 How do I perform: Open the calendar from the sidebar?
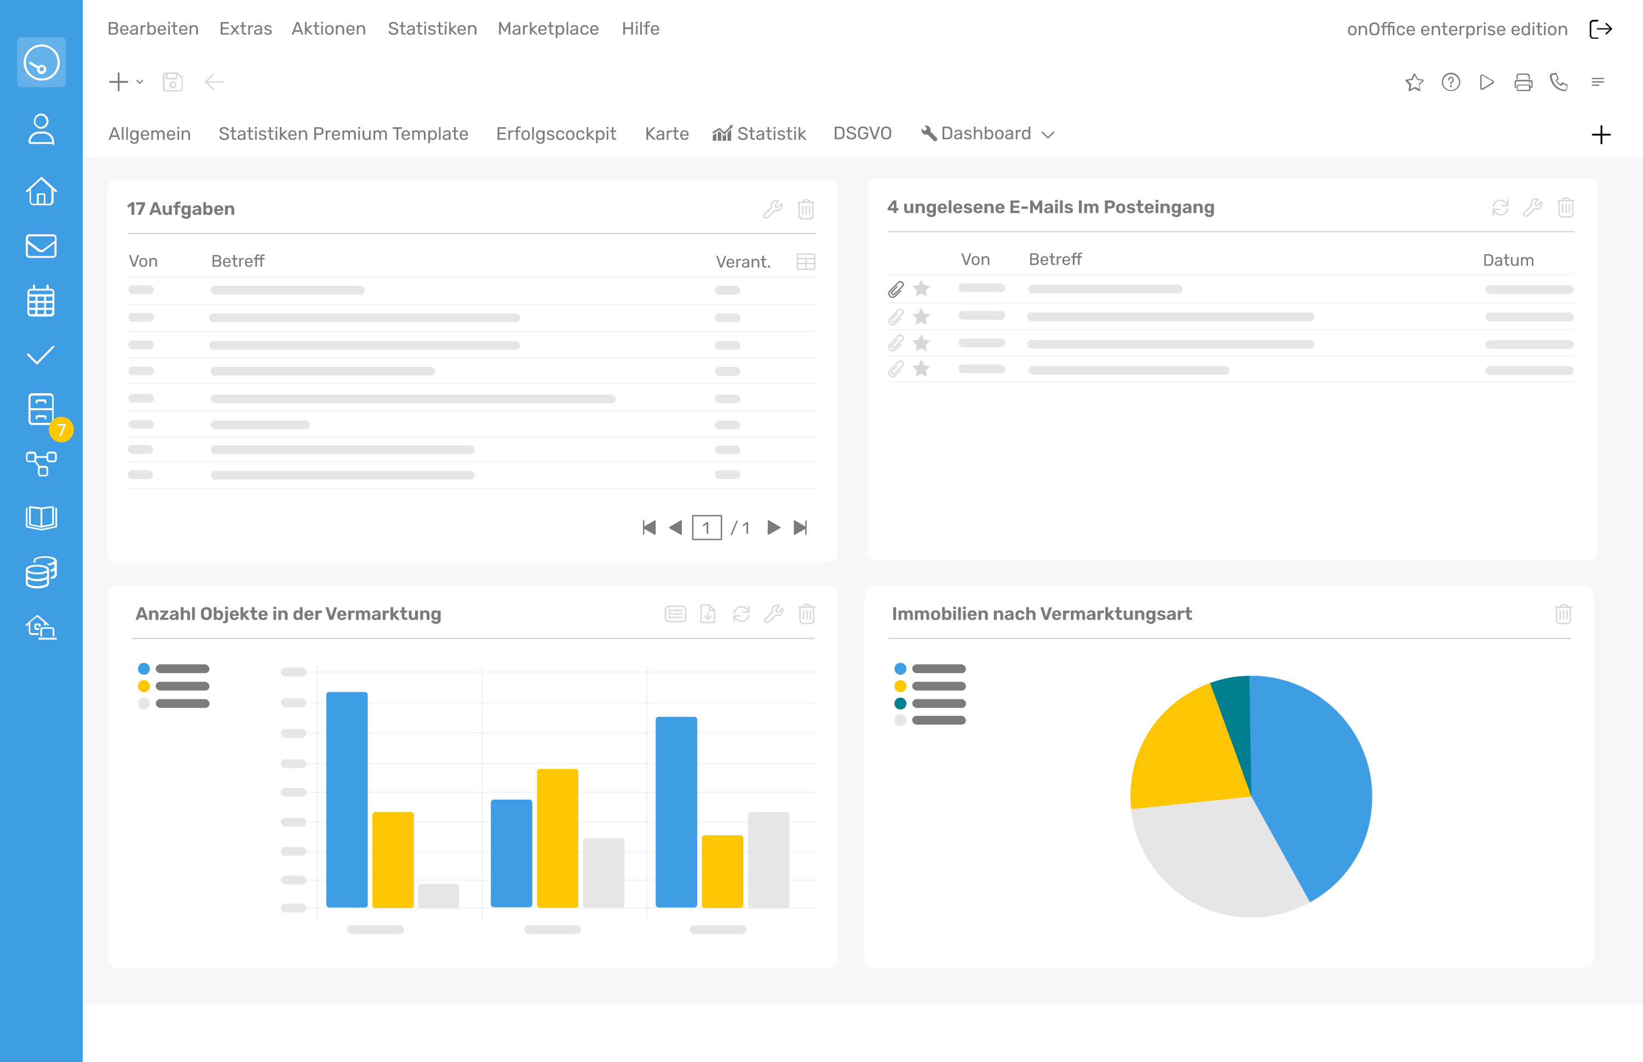(41, 301)
